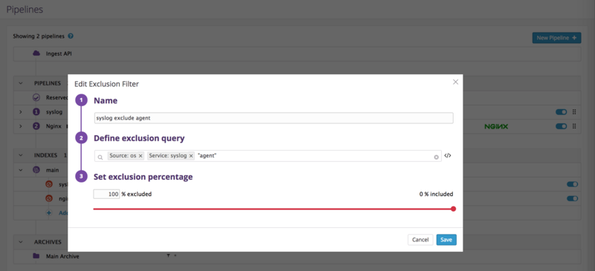Clear the exclusion query field
The image size is (595, 271).
tap(437, 157)
